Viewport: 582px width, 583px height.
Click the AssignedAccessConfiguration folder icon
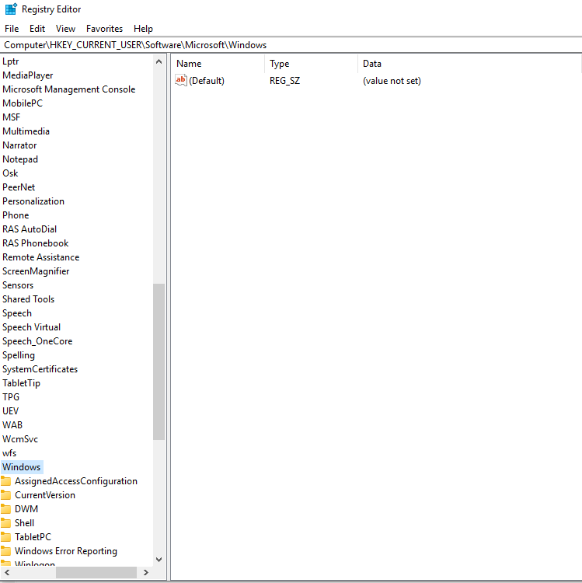click(x=5, y=481)
